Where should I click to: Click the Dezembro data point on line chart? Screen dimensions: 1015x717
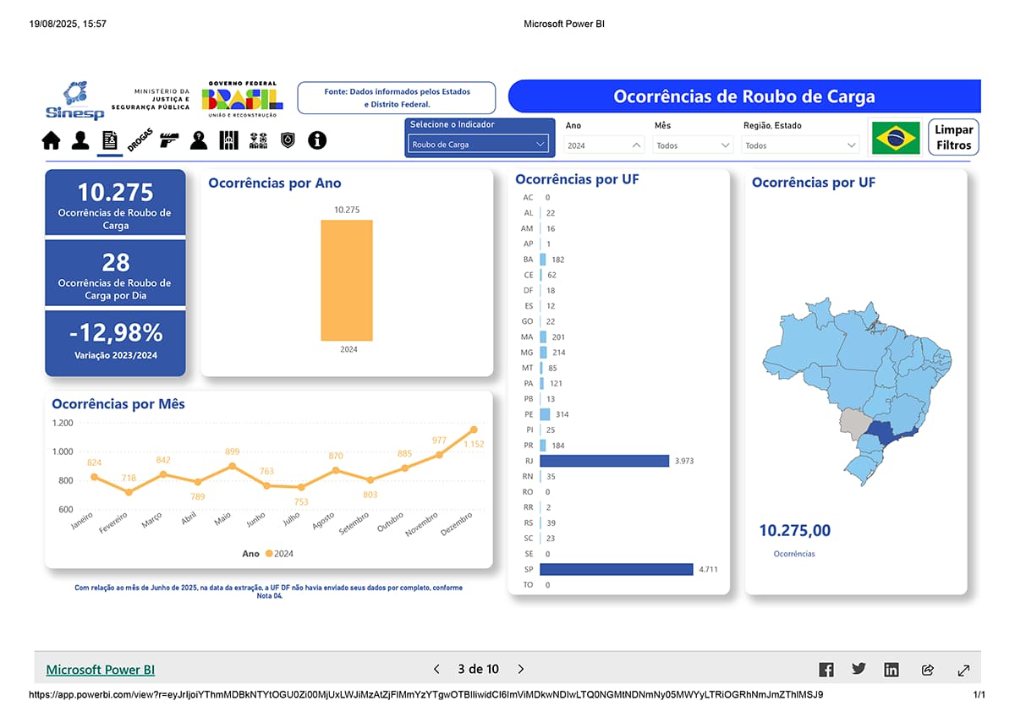(474, 430)
